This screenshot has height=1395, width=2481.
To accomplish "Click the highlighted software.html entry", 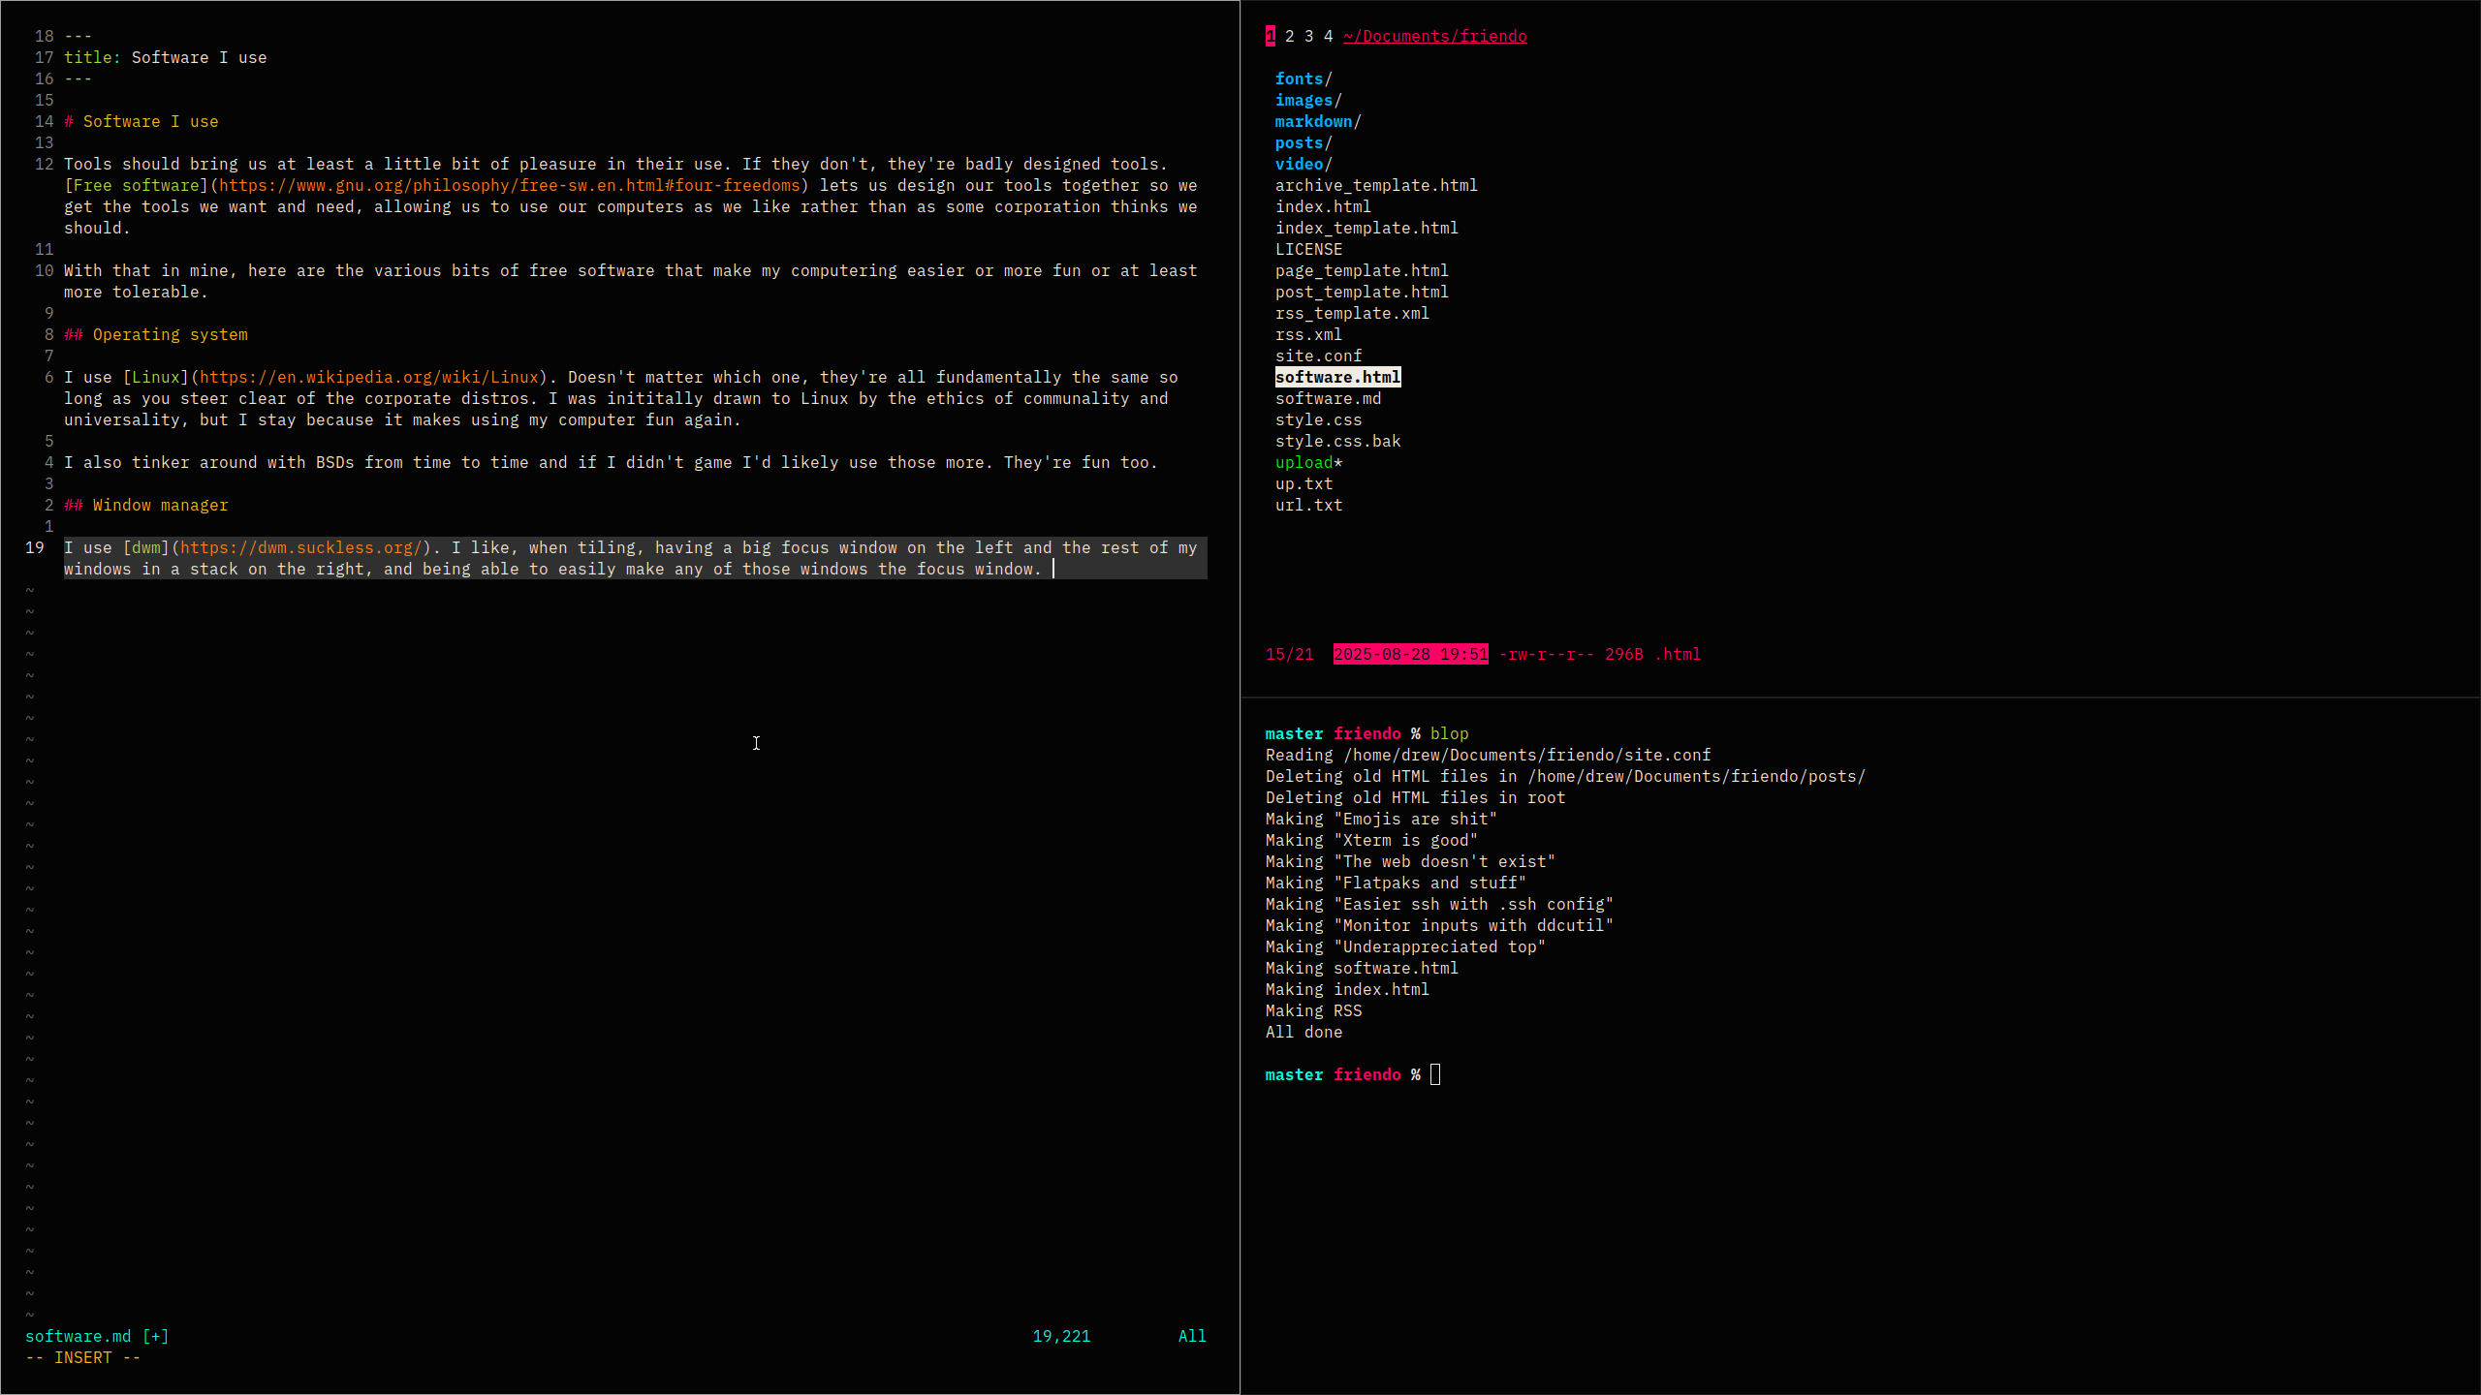I will 1337,377.
